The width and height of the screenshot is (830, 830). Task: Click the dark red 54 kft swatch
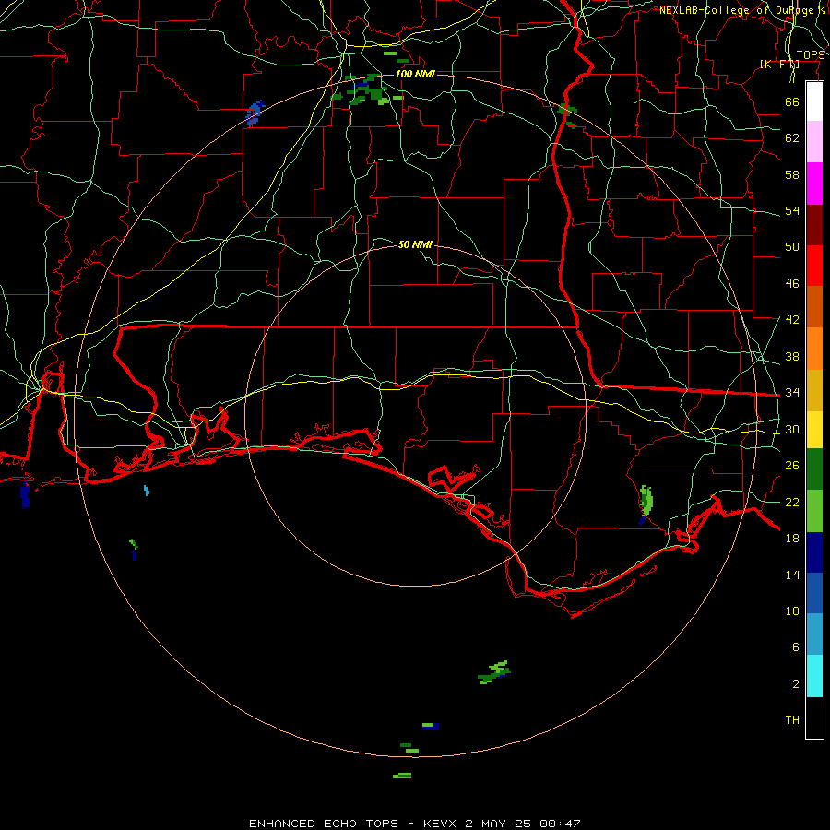(814, 225)
